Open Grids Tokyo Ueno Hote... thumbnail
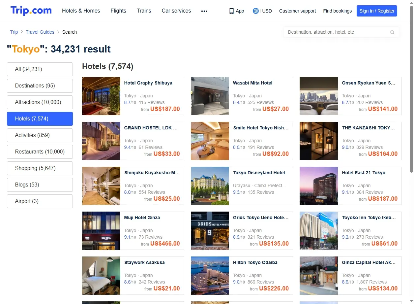The image size is (414, 304). 210,231
